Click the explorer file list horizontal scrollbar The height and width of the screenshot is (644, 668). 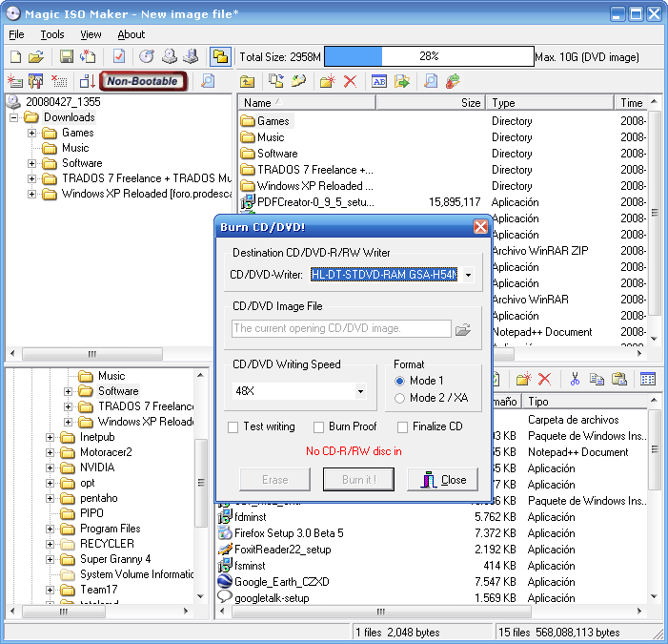381,612
